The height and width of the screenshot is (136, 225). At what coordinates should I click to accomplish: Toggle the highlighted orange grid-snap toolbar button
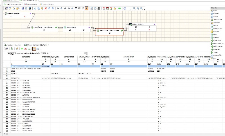87,8
